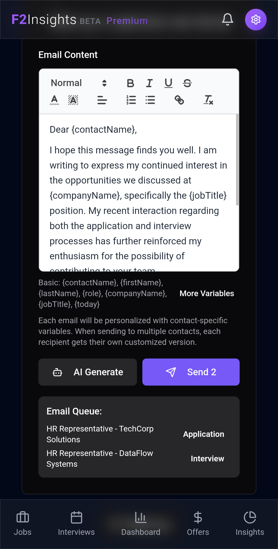Click More Variables link

point(207,293)
